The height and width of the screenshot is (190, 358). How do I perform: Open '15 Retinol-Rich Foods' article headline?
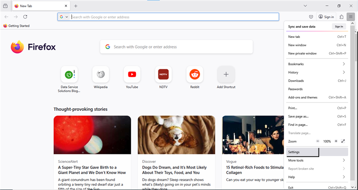[255, 170]
